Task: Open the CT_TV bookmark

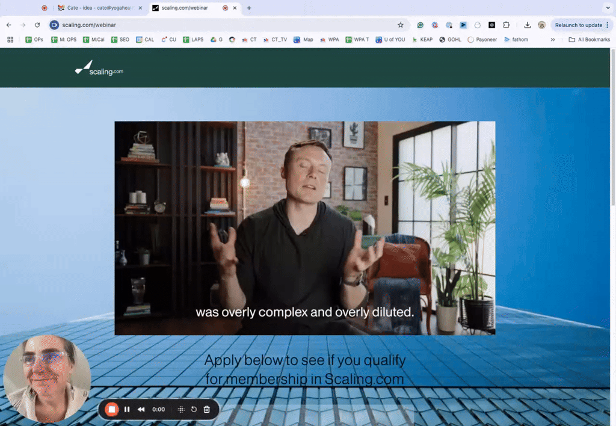Action: 275,39
